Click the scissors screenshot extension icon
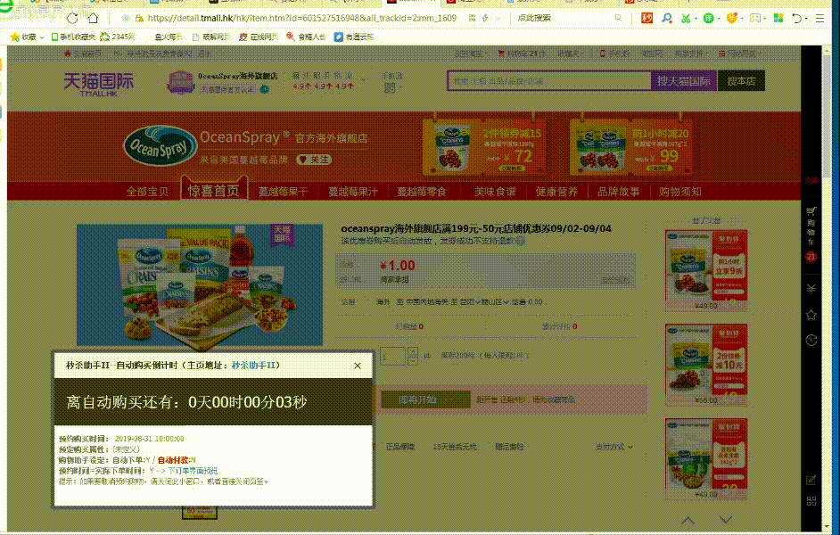The image size is (840, 535). [686, 18]
